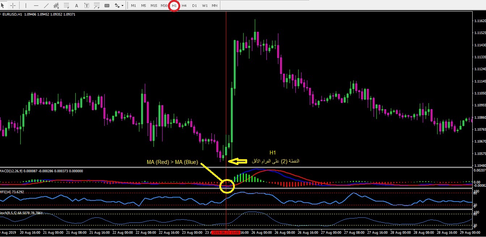The image size is (486, 237).
Task: Select the rectangle shape tool
Action: pos(107,5)
